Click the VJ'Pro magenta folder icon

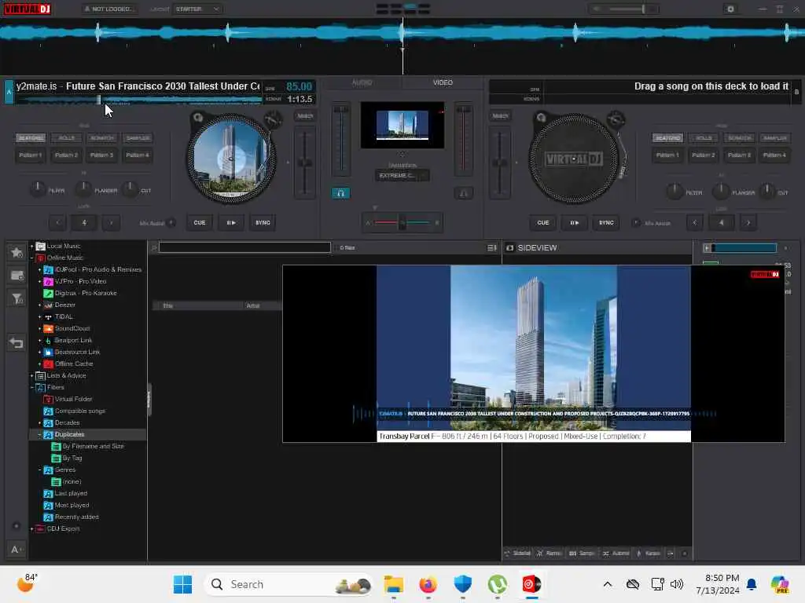[48, 282]
